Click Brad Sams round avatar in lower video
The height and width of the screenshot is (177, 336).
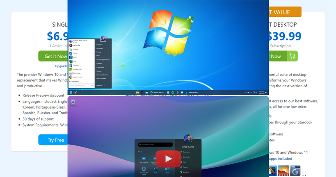click(x=188, y=139)
